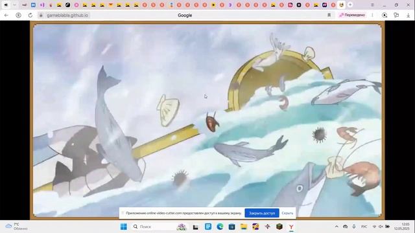The width and height of the screenshot is (415, 233).
Task: Go back to the previous page
Action: tap(6, 16)
